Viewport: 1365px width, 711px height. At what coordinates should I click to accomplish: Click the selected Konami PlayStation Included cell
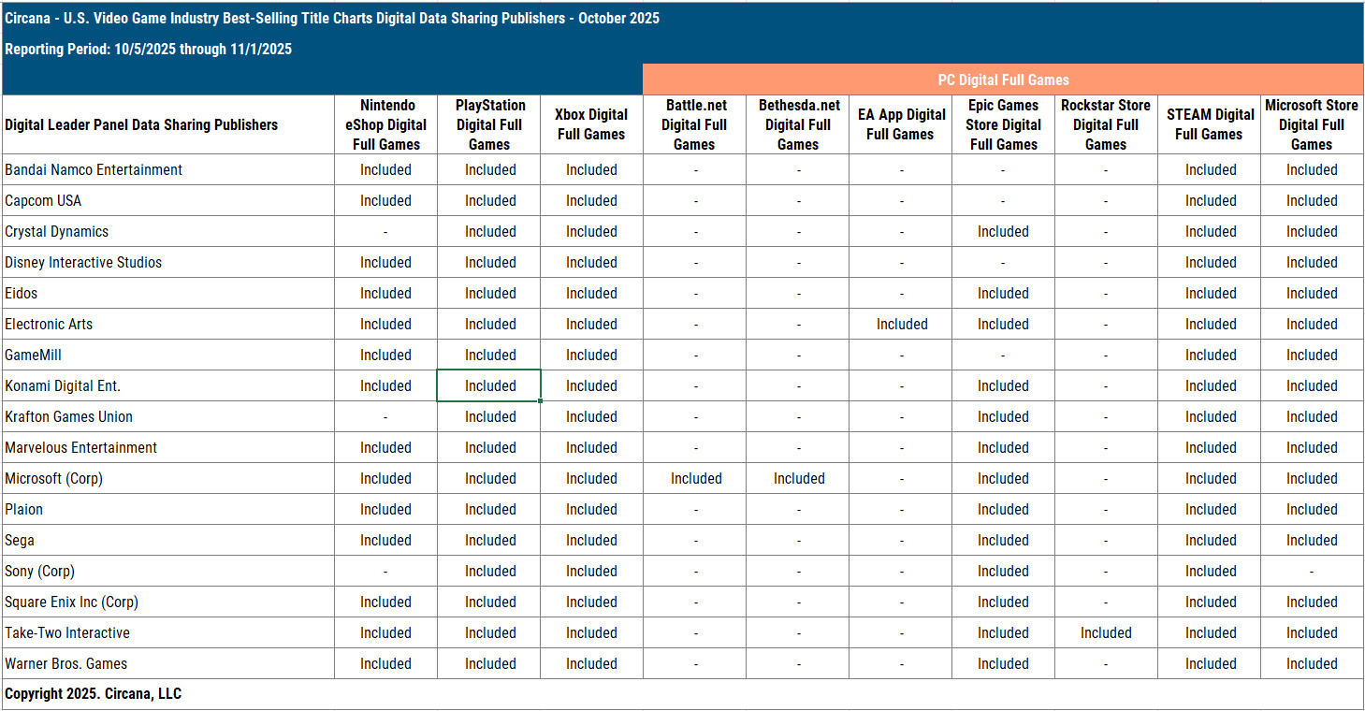point(489,386)
